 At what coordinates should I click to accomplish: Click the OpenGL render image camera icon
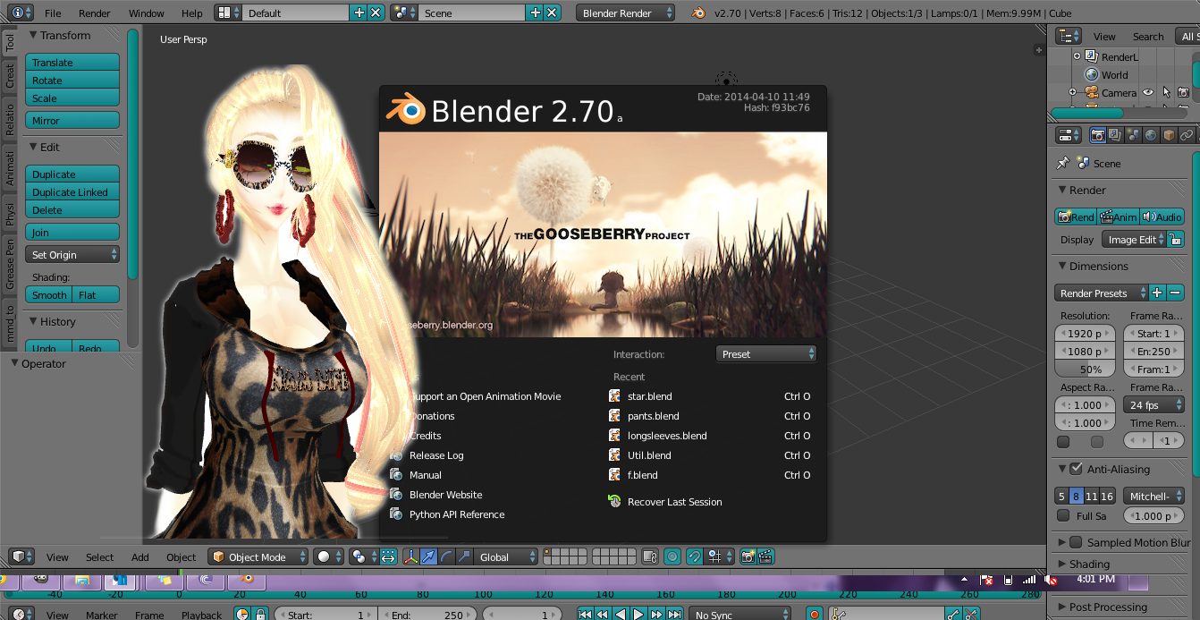[x=748, y=556]
